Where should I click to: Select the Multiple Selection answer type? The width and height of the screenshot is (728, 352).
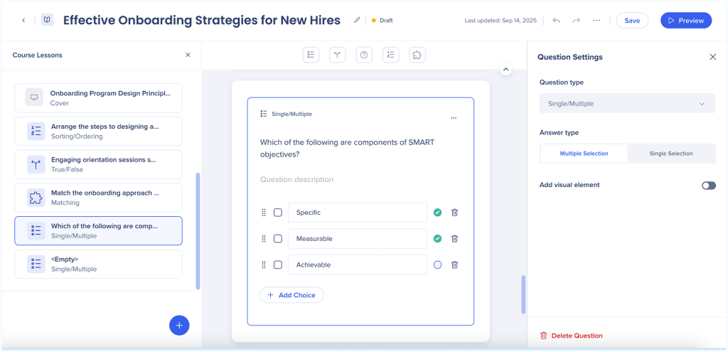584,154
